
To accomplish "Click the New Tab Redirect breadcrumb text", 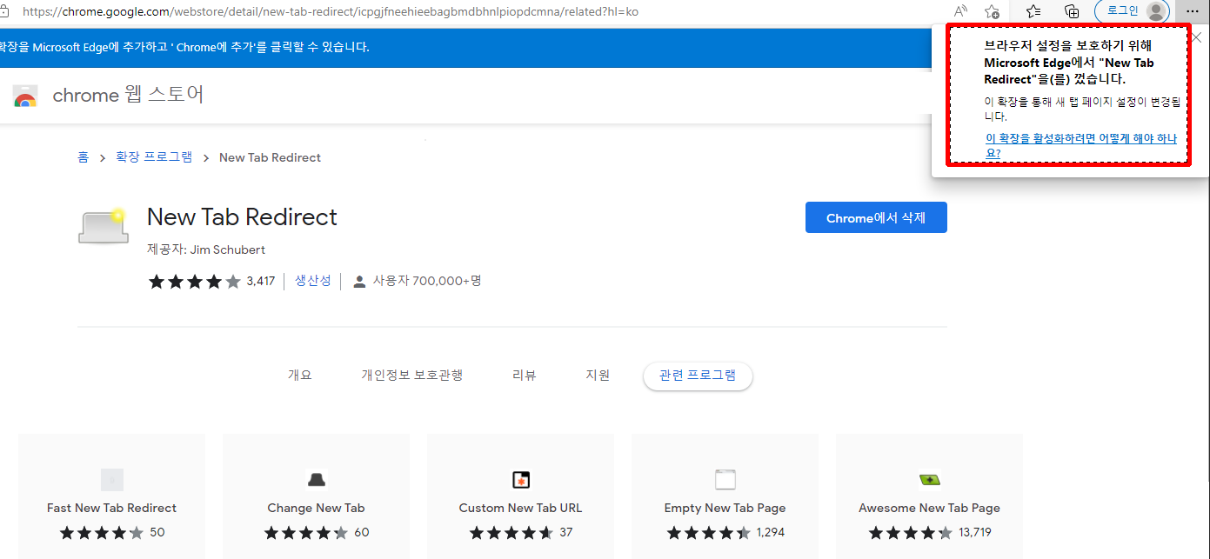I will (x=270, y=157).
